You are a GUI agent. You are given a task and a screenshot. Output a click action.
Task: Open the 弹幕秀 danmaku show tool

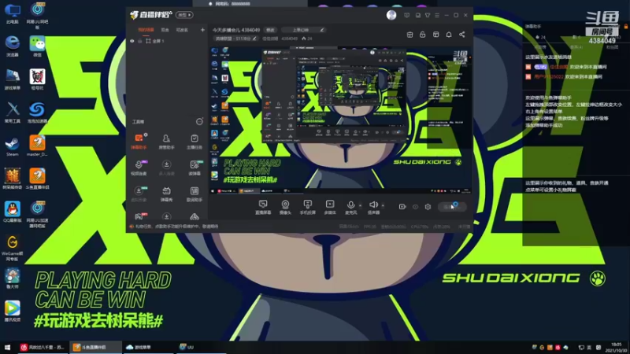(x=166, y=194)
